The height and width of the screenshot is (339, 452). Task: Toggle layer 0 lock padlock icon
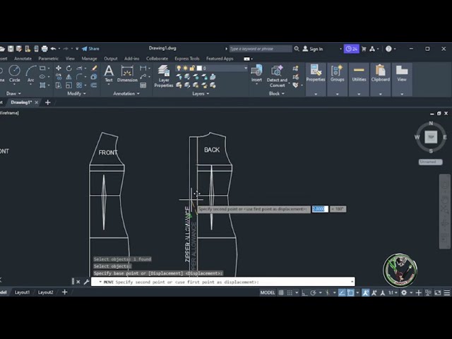pyautogui.click(x=192, y=68)
